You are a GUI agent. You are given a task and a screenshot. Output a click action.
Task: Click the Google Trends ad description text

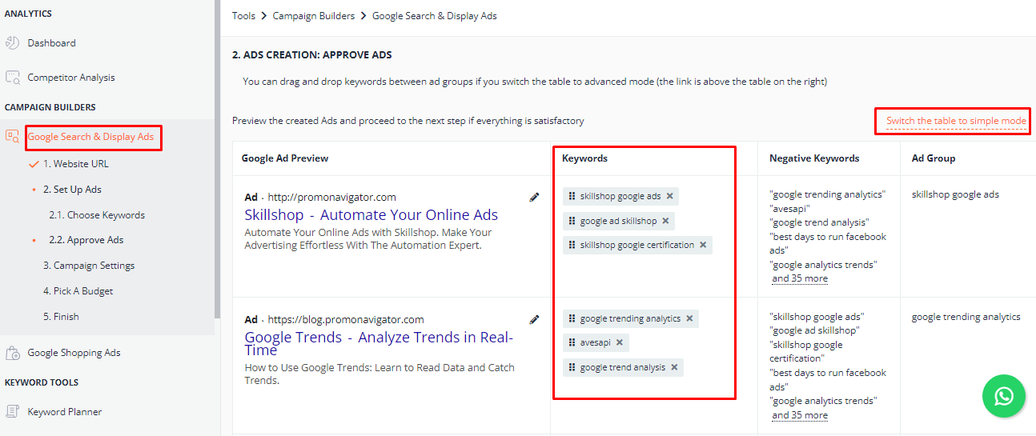click(x=379, y=374)
